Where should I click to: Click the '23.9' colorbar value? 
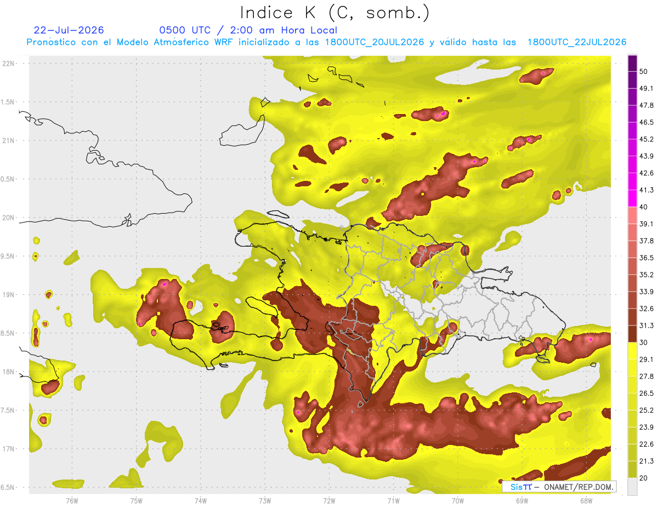coord(646,427)
